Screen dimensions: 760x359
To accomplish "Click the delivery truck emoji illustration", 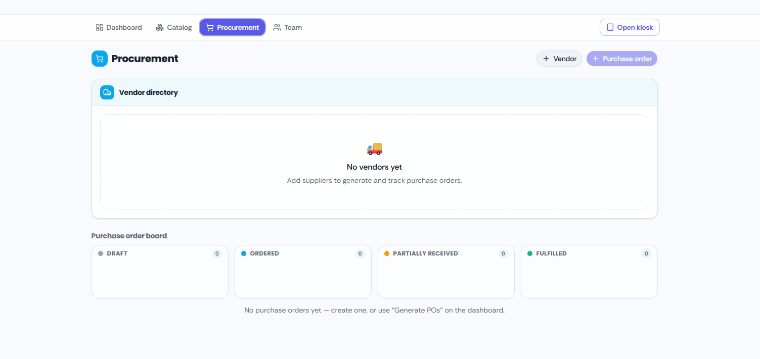I will coord(374,148).
